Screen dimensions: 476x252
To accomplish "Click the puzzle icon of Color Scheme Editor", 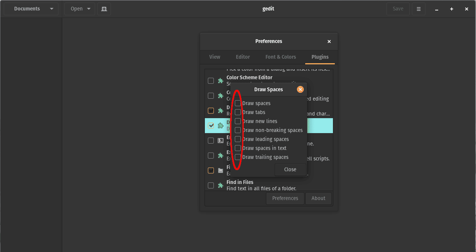I will 221,81.
